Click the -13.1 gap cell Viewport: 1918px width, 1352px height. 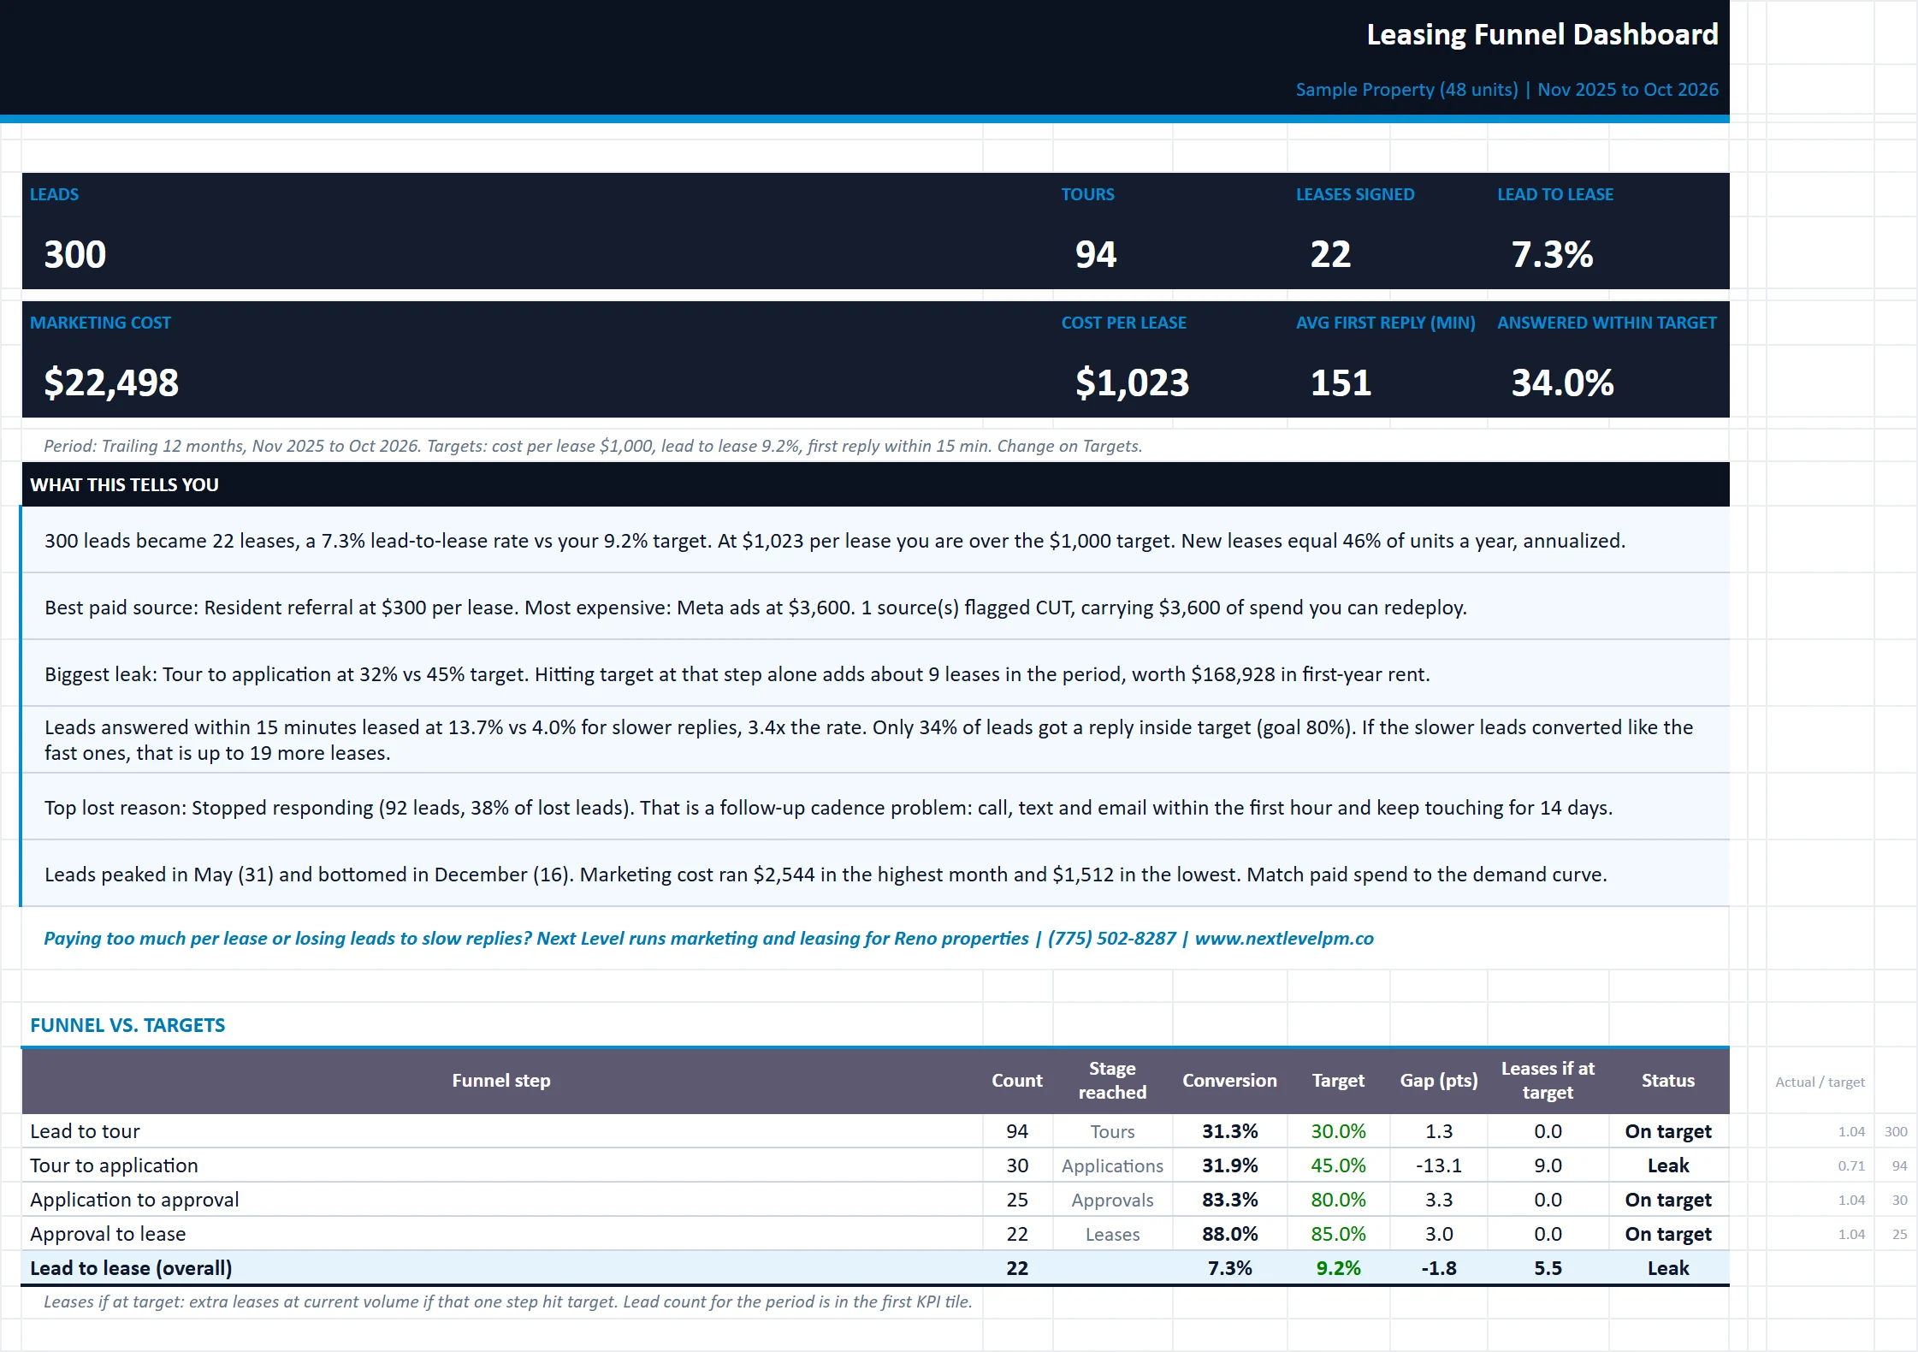[x=1439, y=1165]
